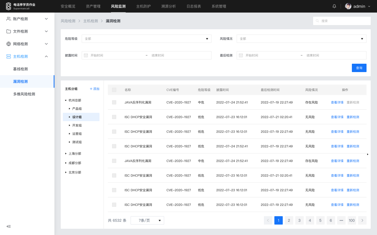This screenshot has width=377, height=235.
Task: Click 查看详情 in first table row
Action: (x=337, y=102)
